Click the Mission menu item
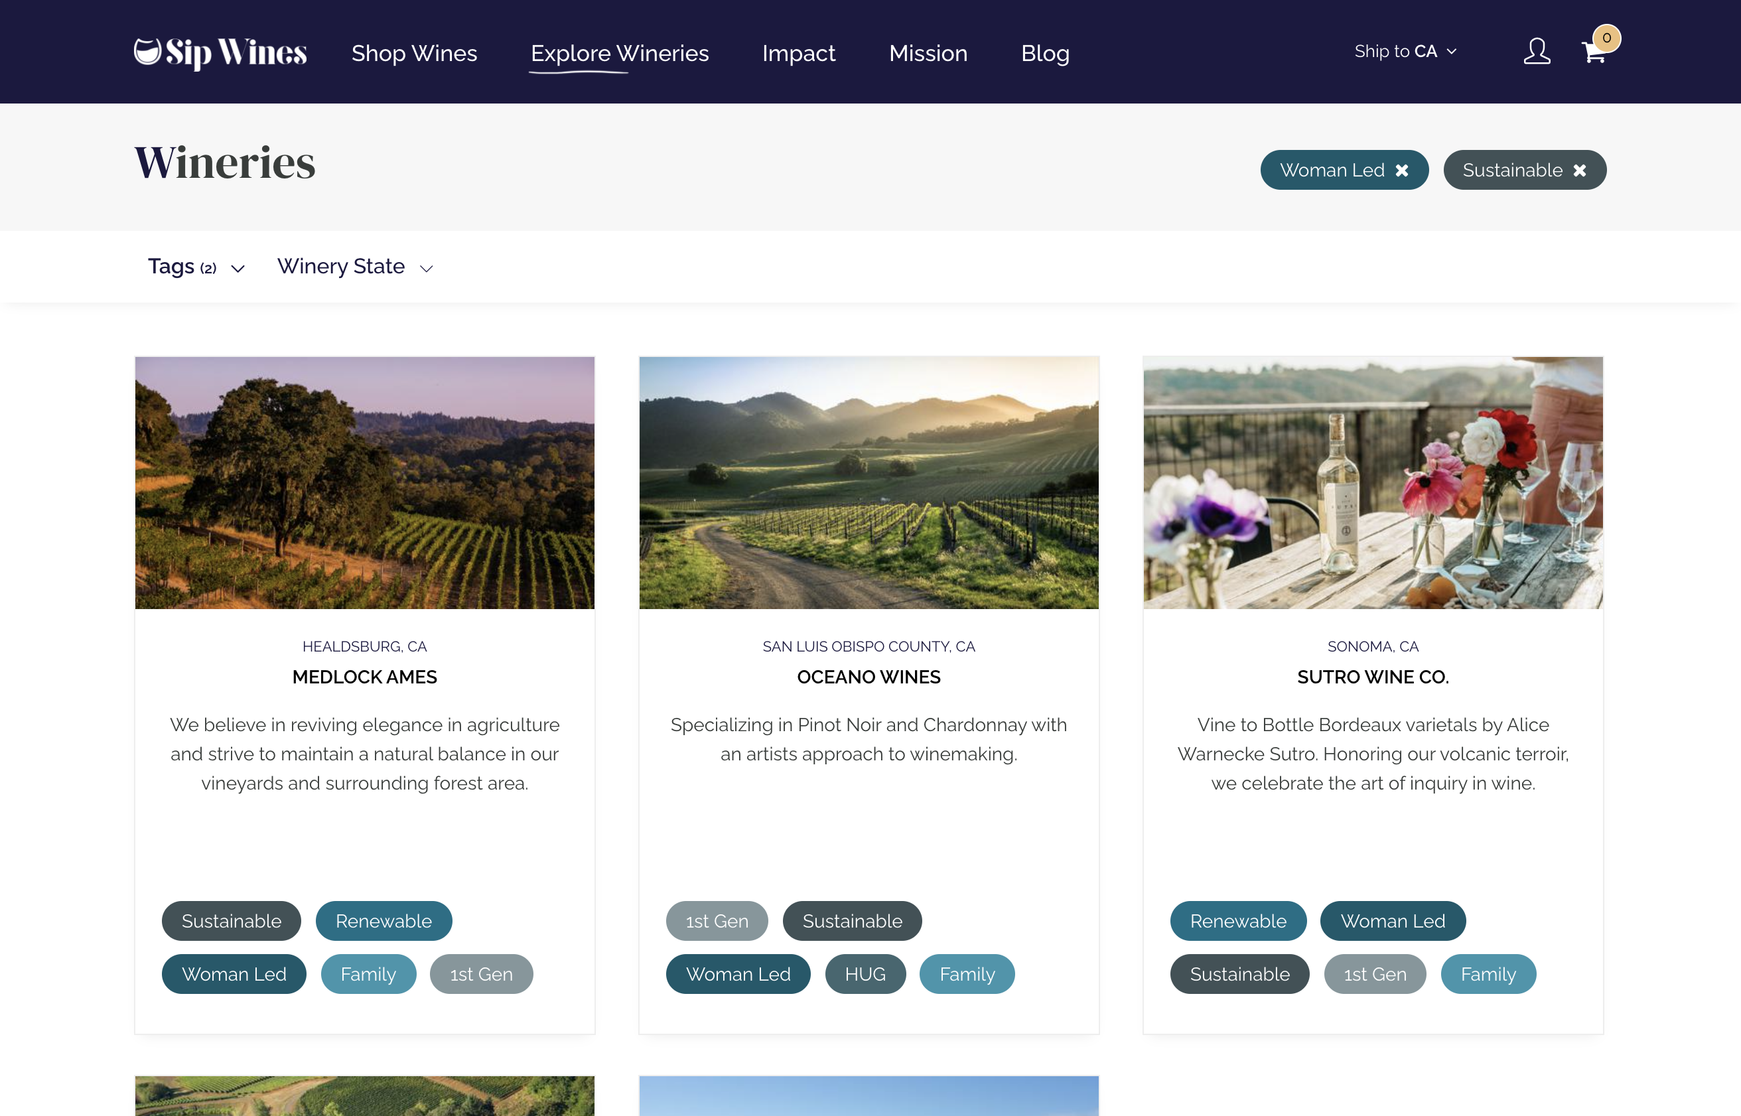Image resolution: width=1741 pixels, height=1116 pixels. [928, 53]
